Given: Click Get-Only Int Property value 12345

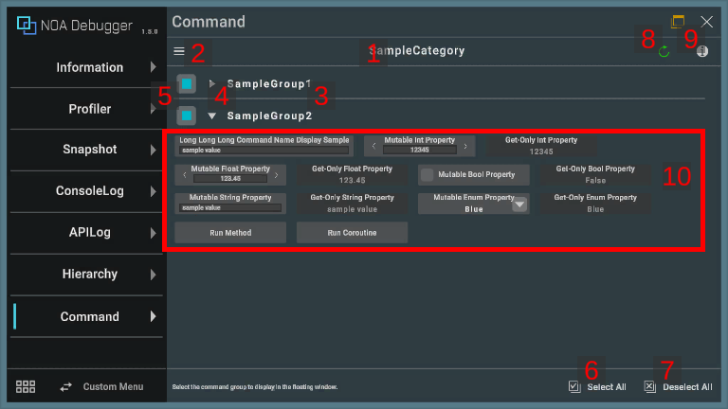Looking at the screenshot, I should (x=541, y=151).
